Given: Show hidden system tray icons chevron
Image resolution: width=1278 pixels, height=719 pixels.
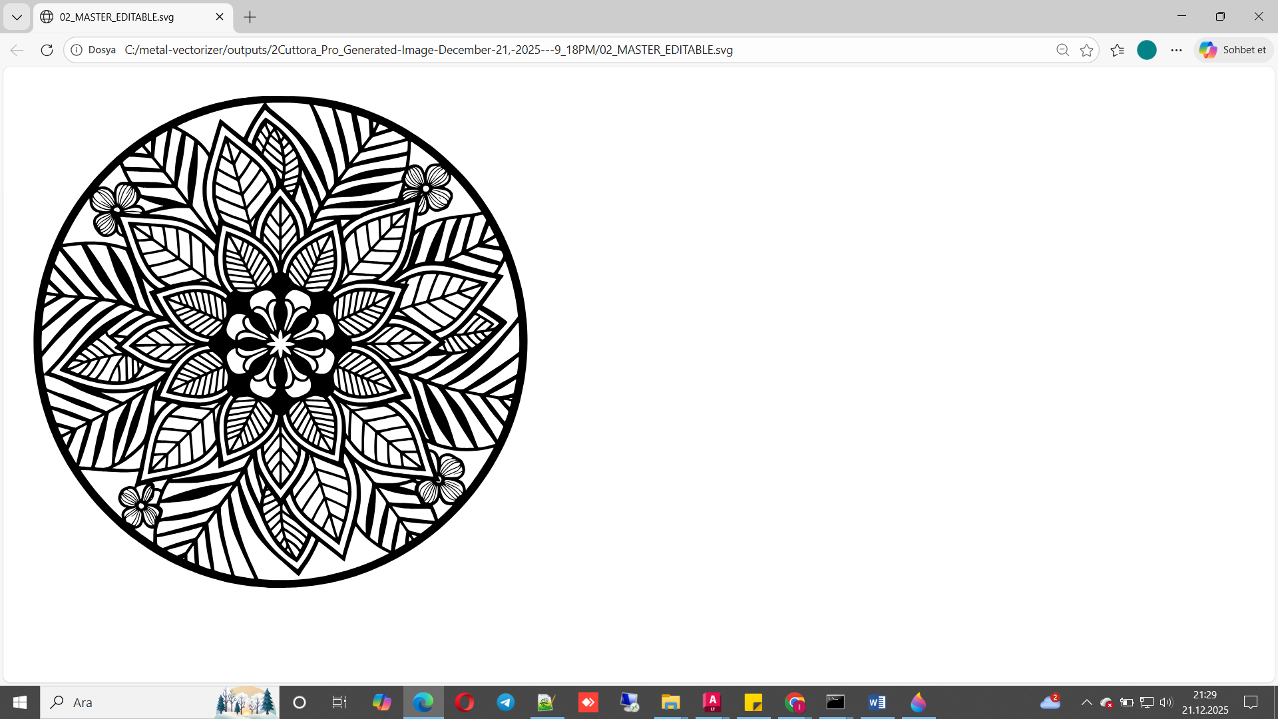Looking at the screenshot, I should tap(1086, 702).
